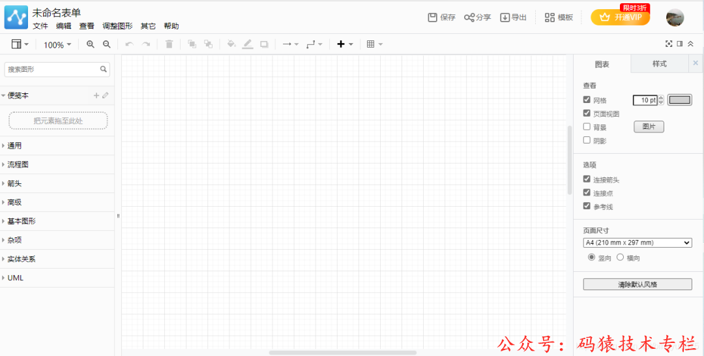Collapse the 便笺本 section
Screen dimensions: 704x356
pos(57,95)
